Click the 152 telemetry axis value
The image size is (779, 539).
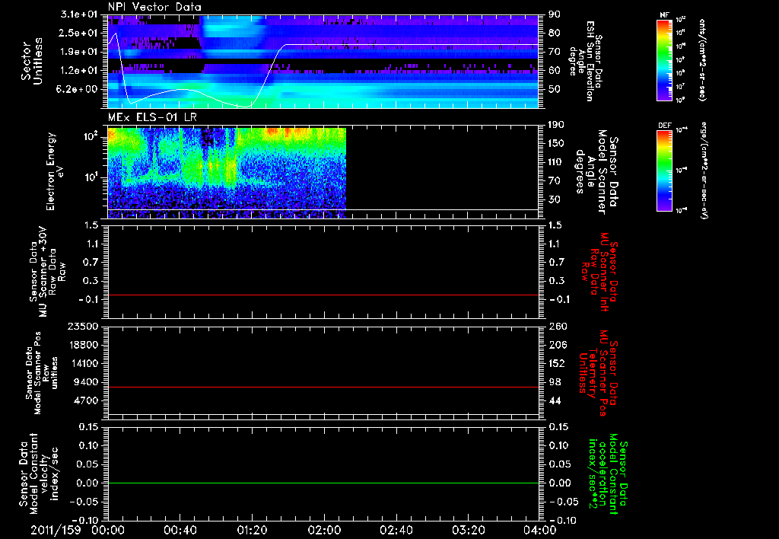558,363
